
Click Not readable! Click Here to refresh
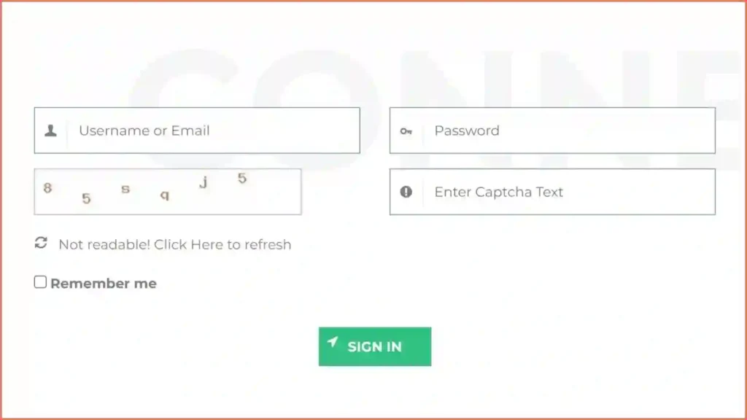[x=175, y=245]
